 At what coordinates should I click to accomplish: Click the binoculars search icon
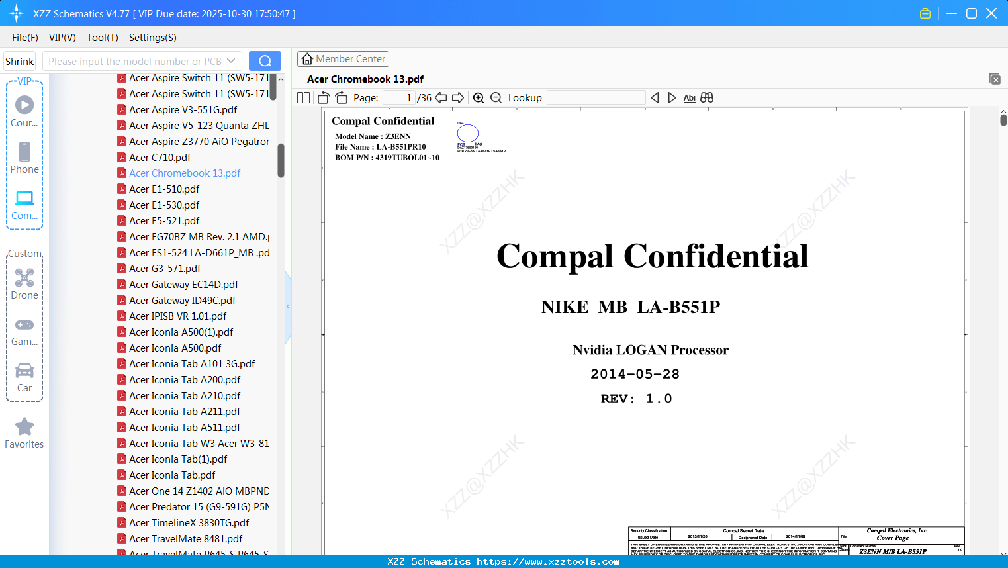(707, 98)
